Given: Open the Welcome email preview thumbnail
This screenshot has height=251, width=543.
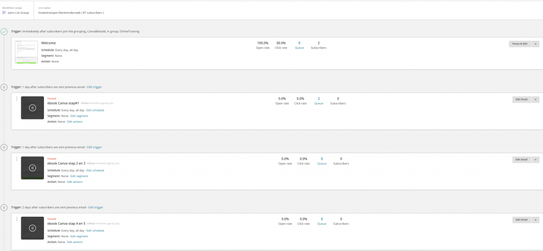Looking at the screenshot, I should (26, 52).
